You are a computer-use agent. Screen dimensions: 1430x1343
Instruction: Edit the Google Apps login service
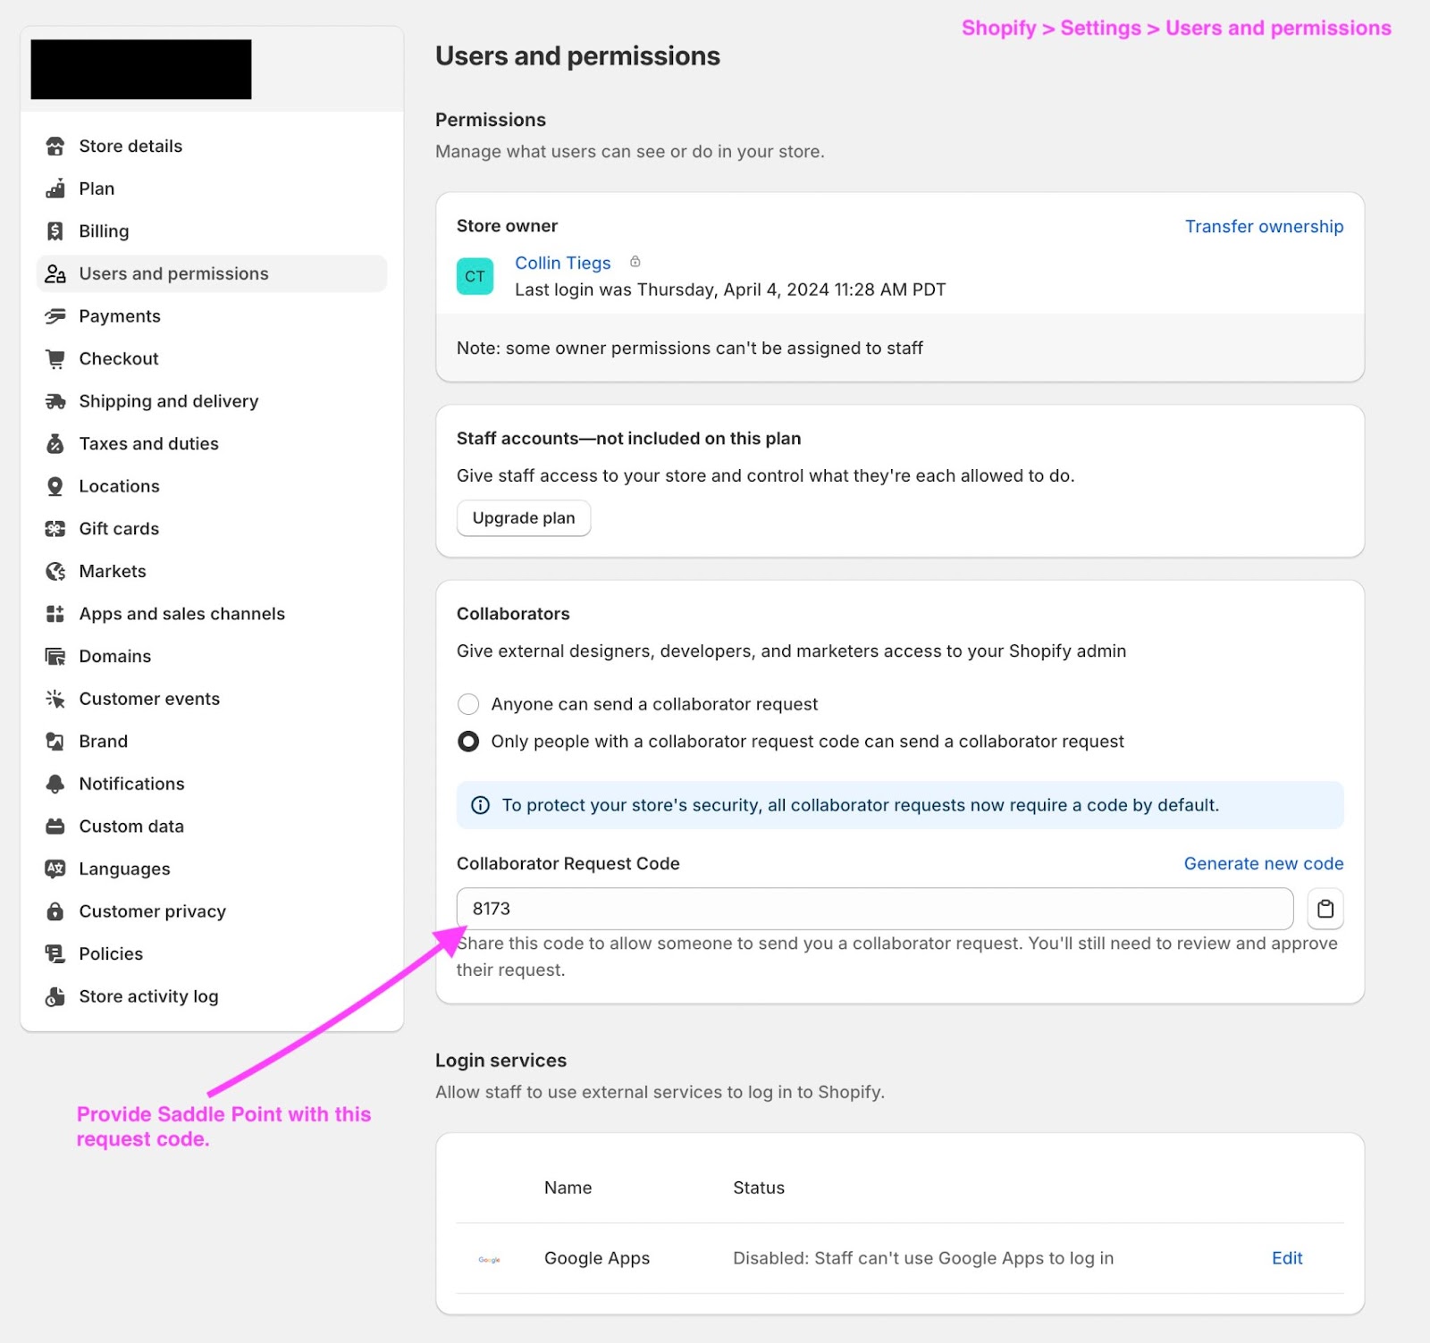[1287, 1258]
